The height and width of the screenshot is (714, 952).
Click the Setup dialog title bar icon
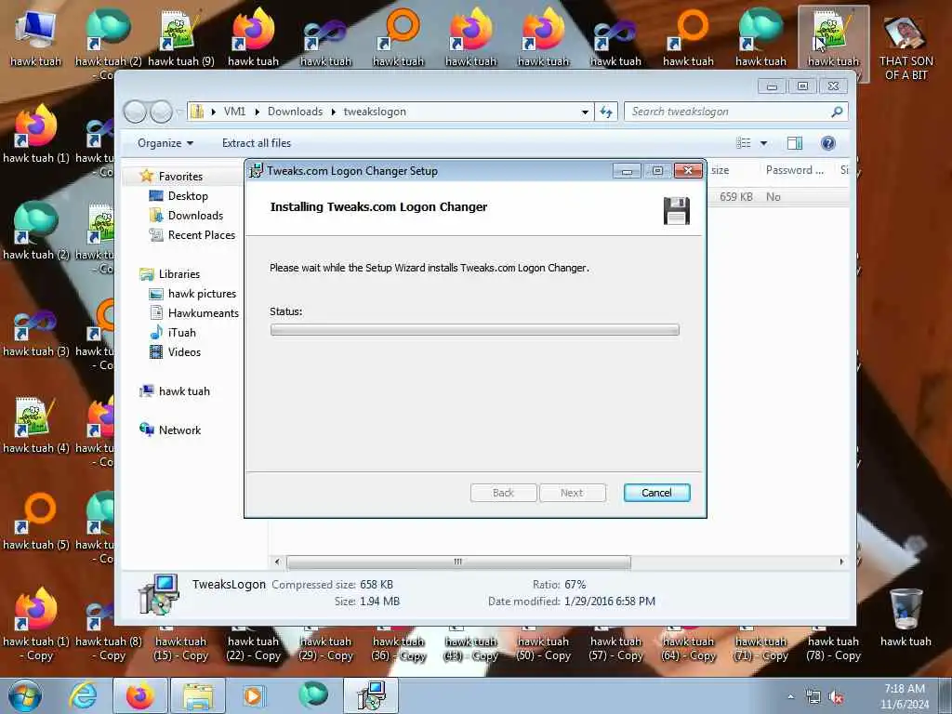(257, 171)
